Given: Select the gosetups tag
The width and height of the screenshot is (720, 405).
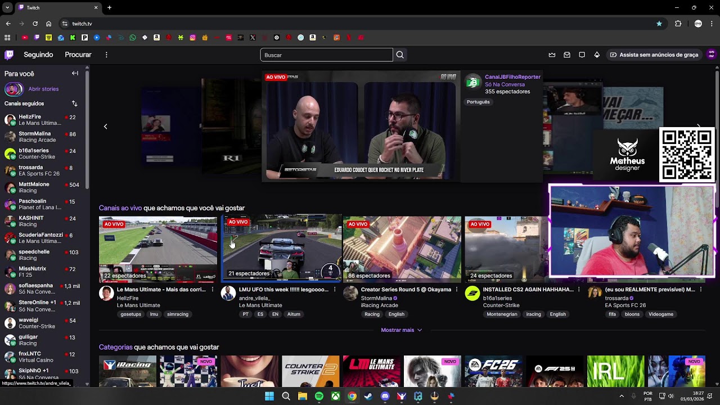Looking at the screenshot, I should pyautogui.click(x=130, y=314).
